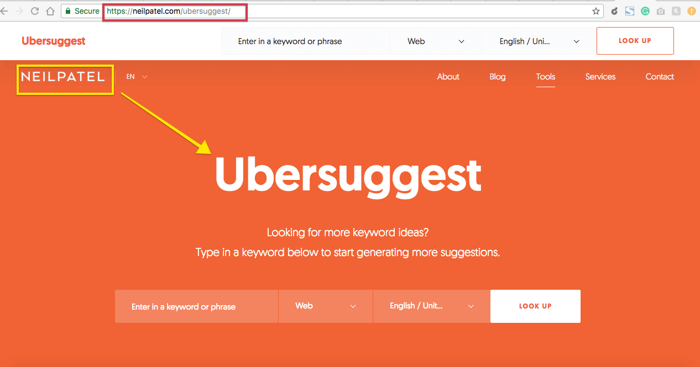Open the main English / United language dropdown
This screenshot has height=367, width=700.
tap(432, 306)
